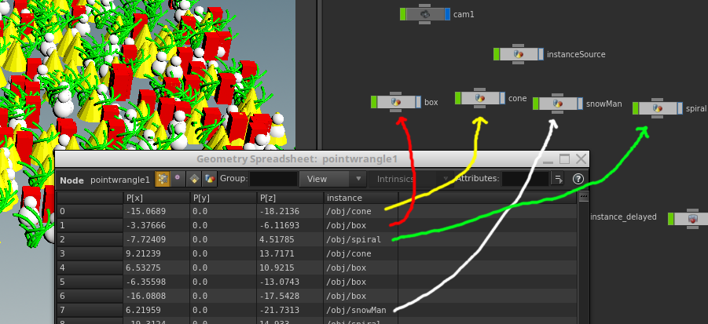Screen dimensions: 708x324
Task: Toggle display flag on spiral node
Action: click(x=680, y=108)
